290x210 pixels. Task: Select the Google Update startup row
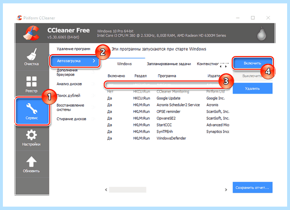168,98
